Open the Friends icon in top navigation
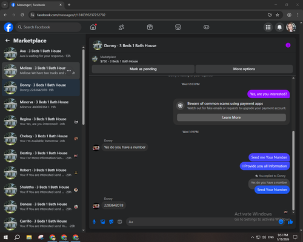Screen dimensions: 303x242 pos(121,27)
